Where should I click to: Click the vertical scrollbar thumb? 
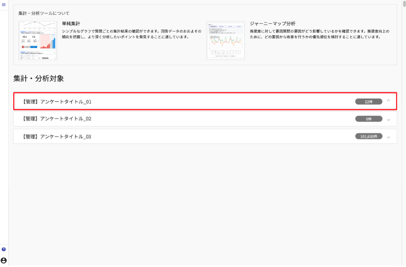pyautogui.click(x=404, y=4)
